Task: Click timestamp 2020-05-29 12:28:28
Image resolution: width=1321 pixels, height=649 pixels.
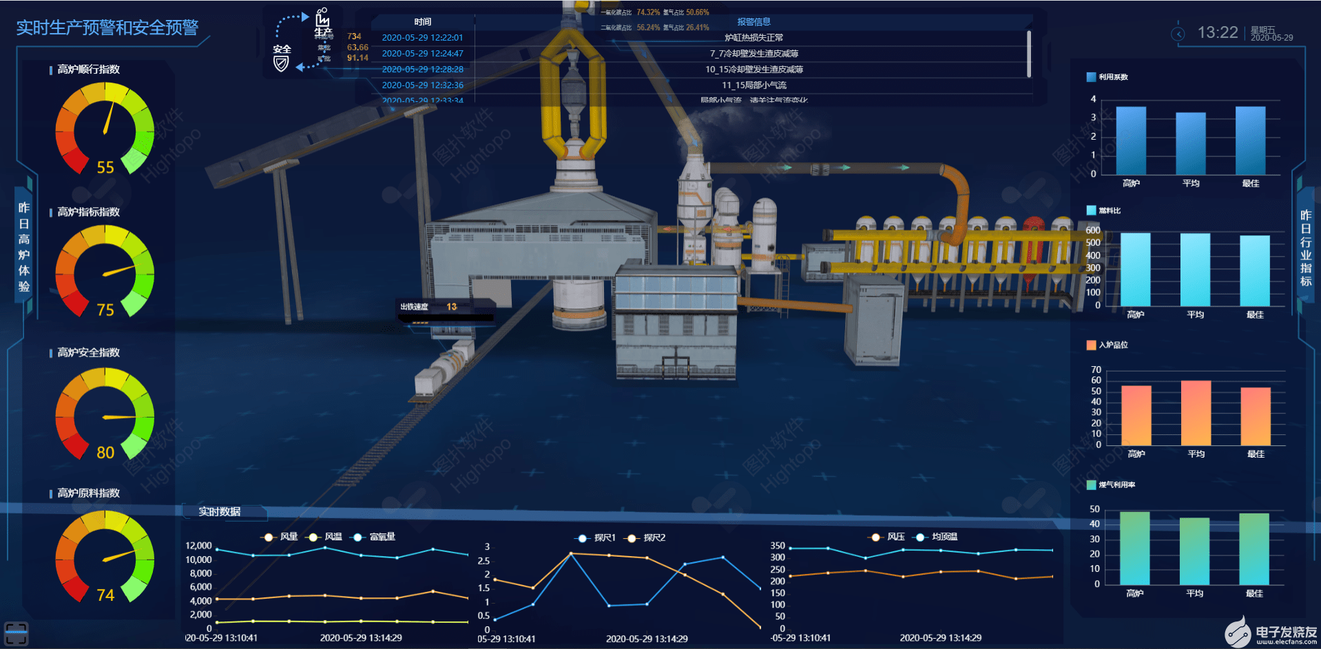Action: point(422,70)
